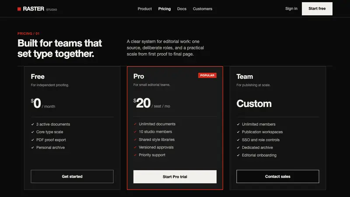The width and height of the screenshot is (350, 197).
Task: Click the 'Shared style libraries' feature text
Action: click(157, 140)
